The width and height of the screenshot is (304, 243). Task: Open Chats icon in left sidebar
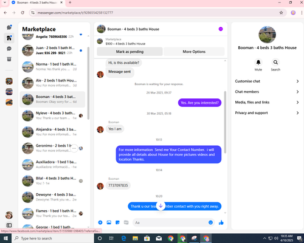point(9,27)
